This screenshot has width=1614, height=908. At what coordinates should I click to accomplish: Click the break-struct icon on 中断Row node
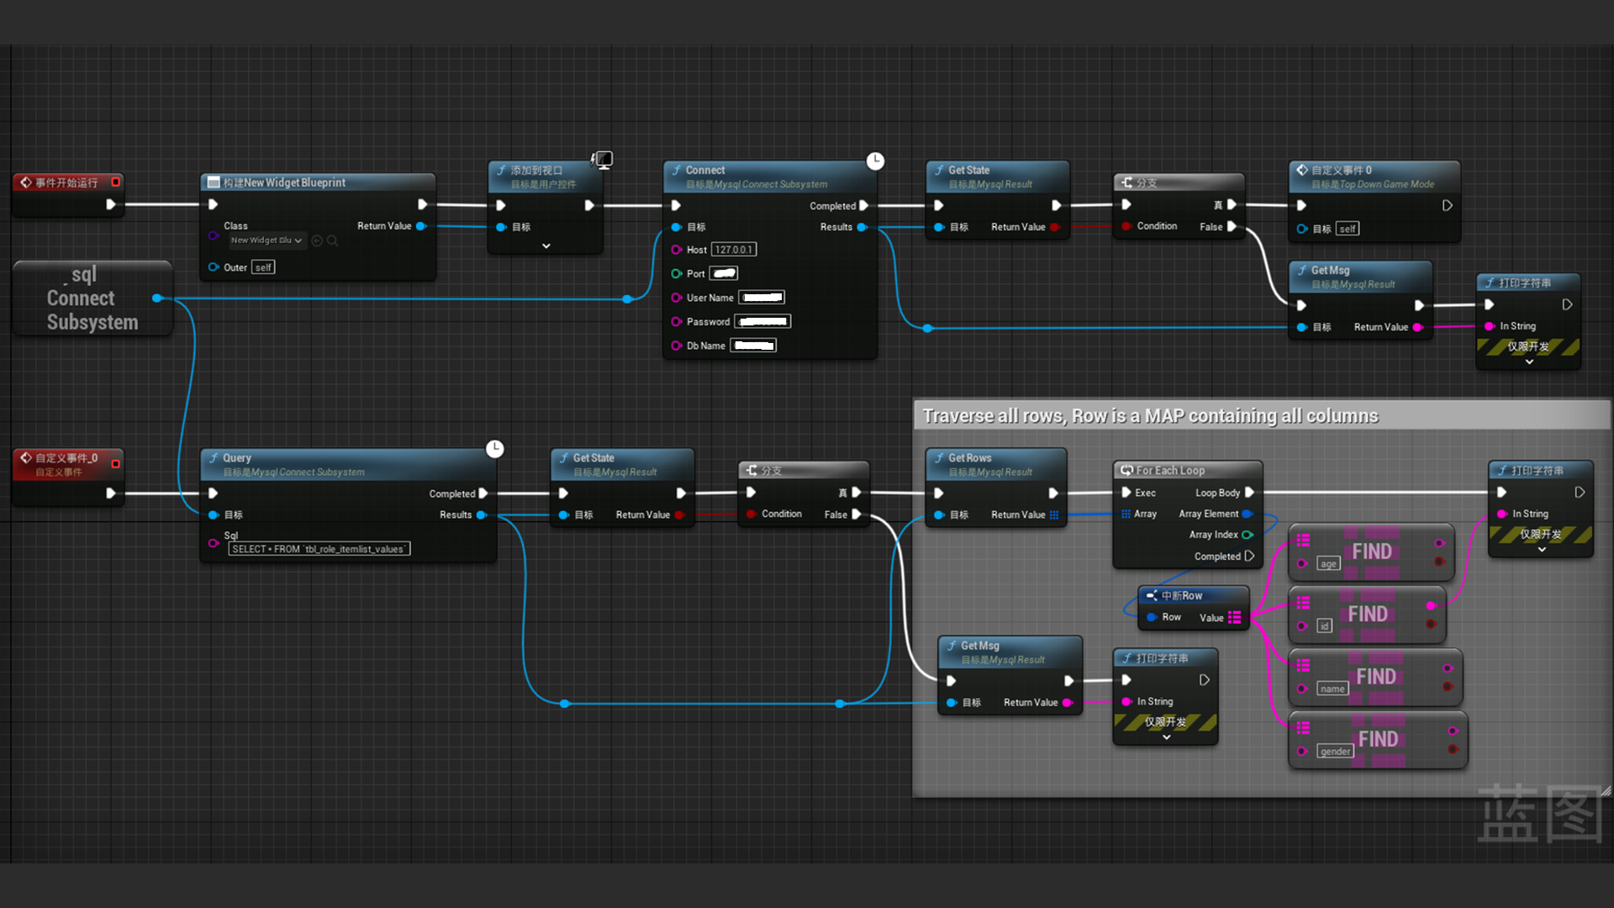point(1152,595)
